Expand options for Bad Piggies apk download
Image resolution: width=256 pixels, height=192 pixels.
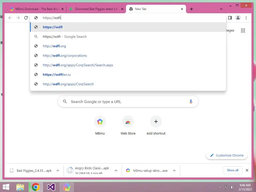click(58, 170)
